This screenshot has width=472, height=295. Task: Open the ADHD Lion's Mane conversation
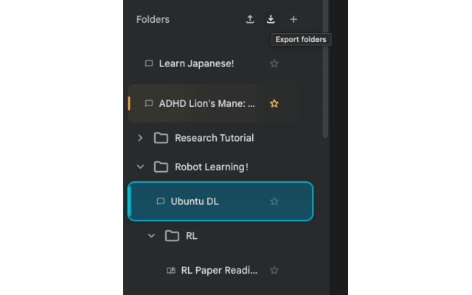click(206, 103)
